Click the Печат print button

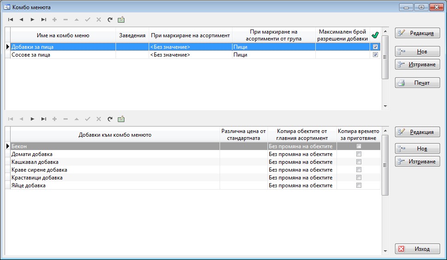click(417, 83)
